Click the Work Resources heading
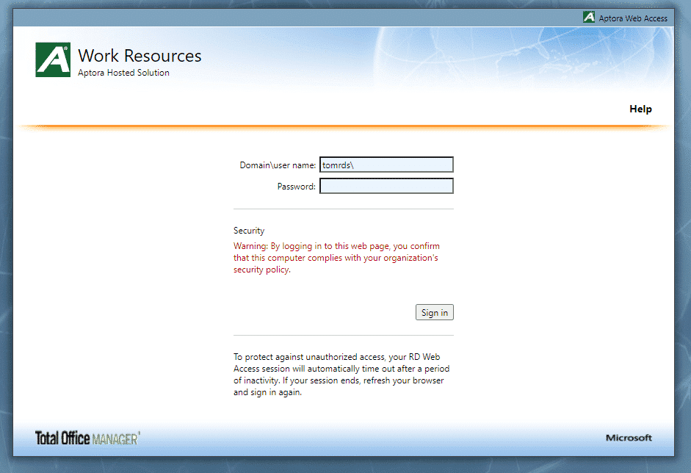Image resolution: width=691 pixels, height=473 pixels. point(140,56)
